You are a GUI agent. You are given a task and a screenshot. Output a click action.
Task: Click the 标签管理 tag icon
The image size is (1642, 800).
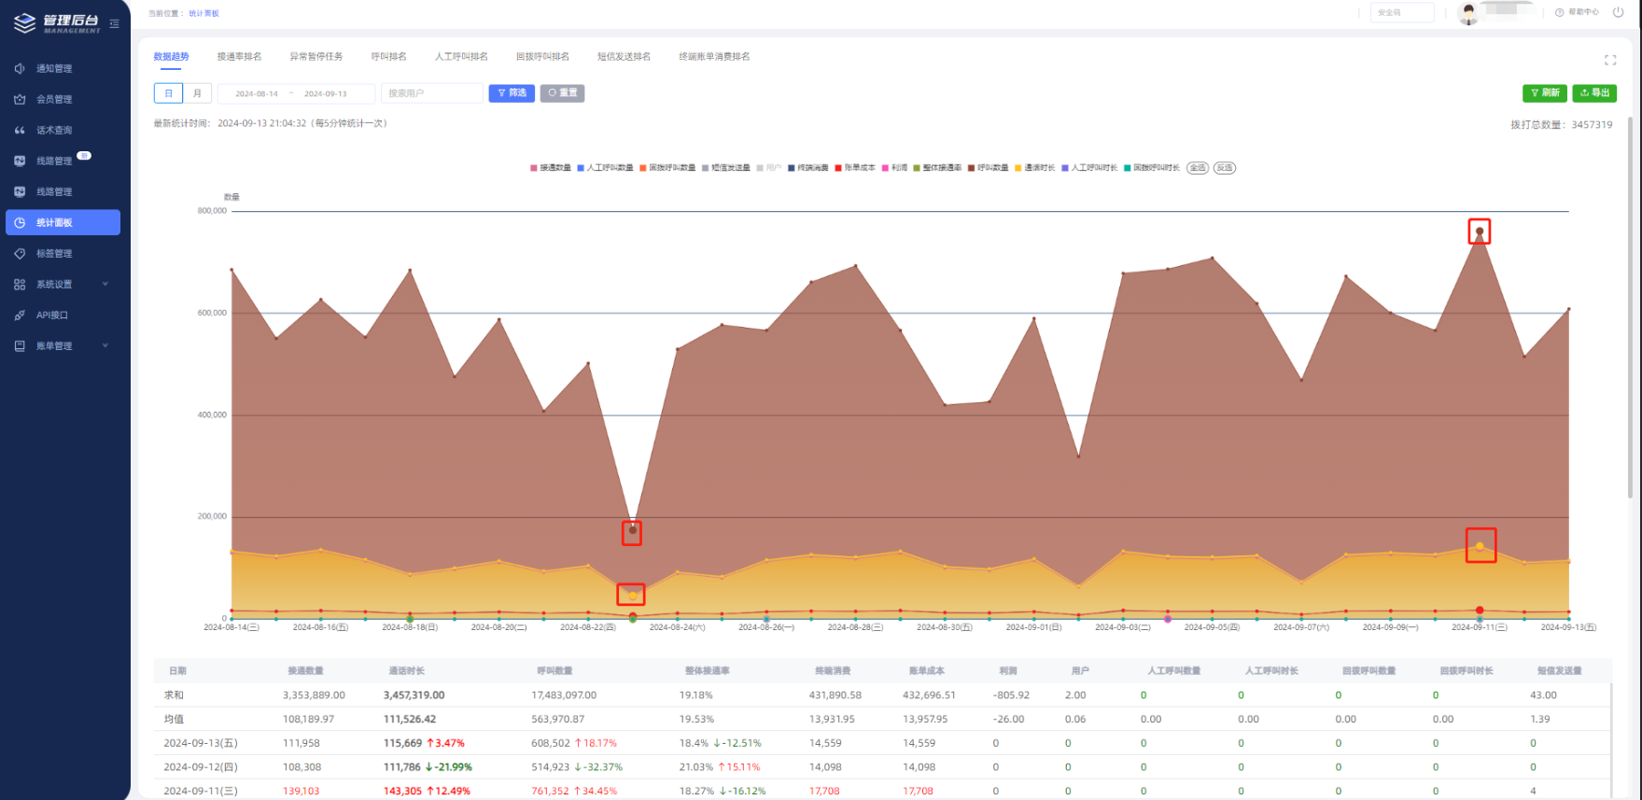click(x=20, y=253)
